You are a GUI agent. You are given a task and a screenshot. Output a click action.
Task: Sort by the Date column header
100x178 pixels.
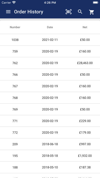pos(50,27)
